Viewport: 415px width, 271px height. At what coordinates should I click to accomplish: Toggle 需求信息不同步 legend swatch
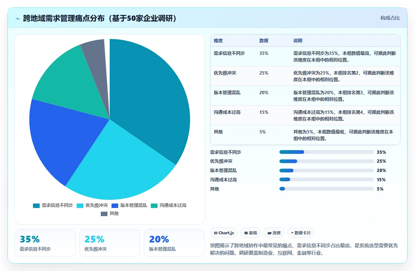[36, 206]
